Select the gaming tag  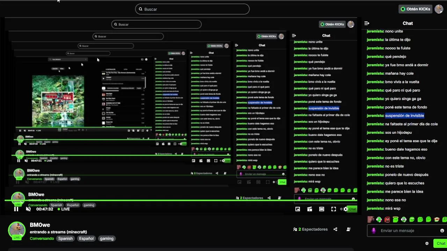pyautogui.click(x=107, y=238)
